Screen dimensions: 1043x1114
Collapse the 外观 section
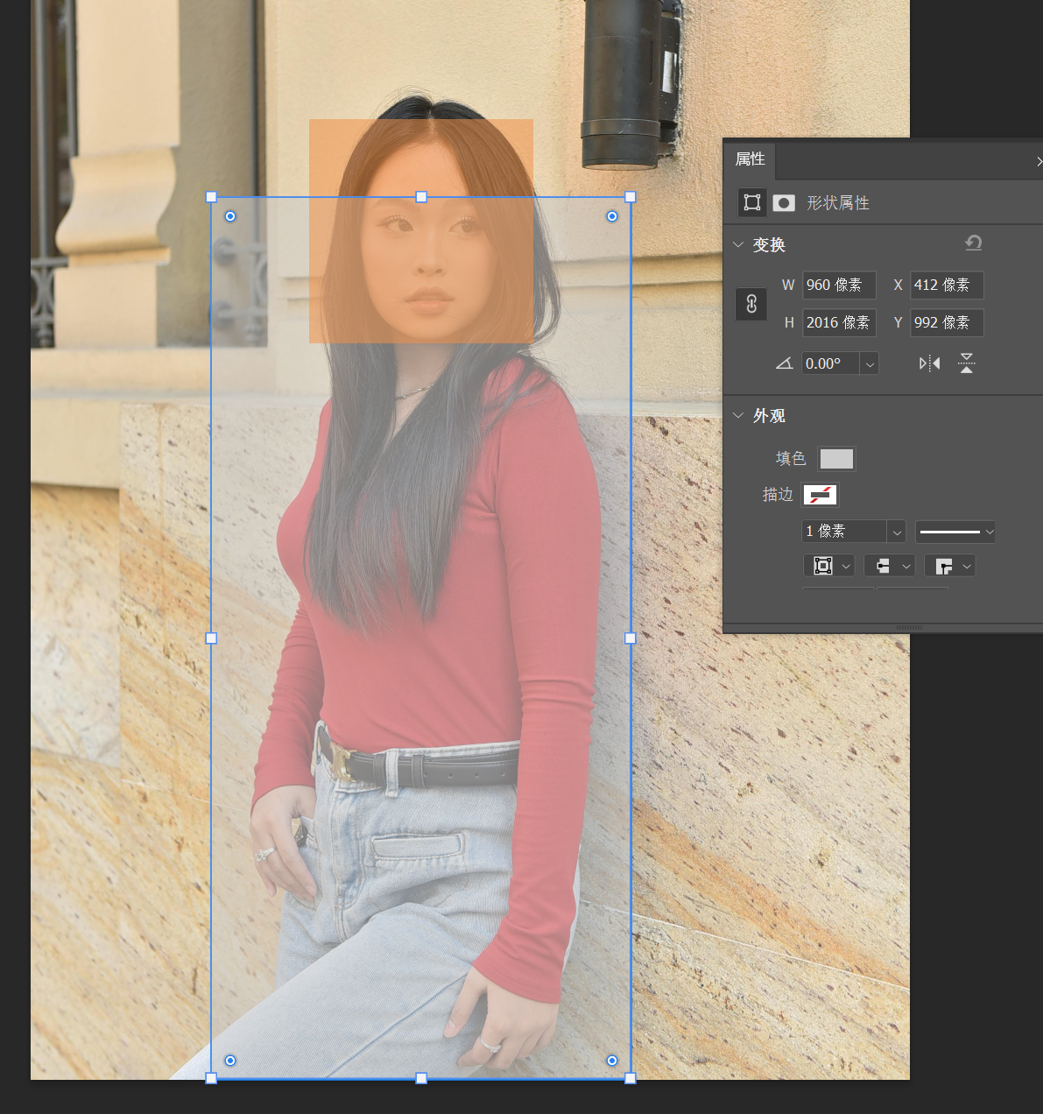738,416
